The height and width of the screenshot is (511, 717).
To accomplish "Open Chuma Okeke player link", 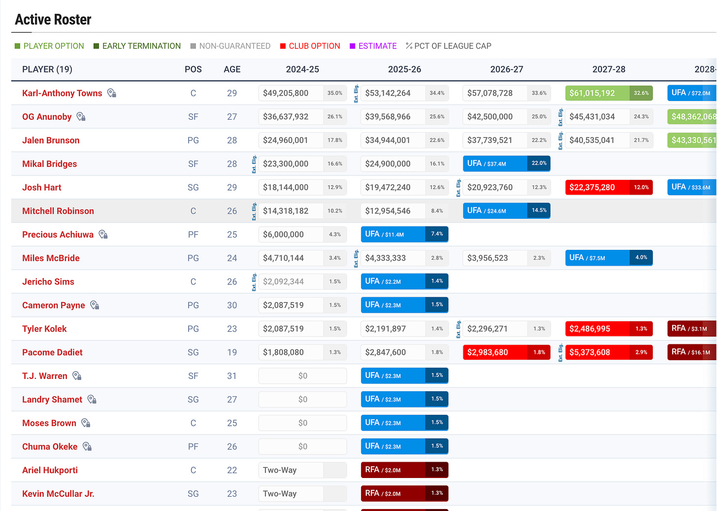I will pos(50,446).
